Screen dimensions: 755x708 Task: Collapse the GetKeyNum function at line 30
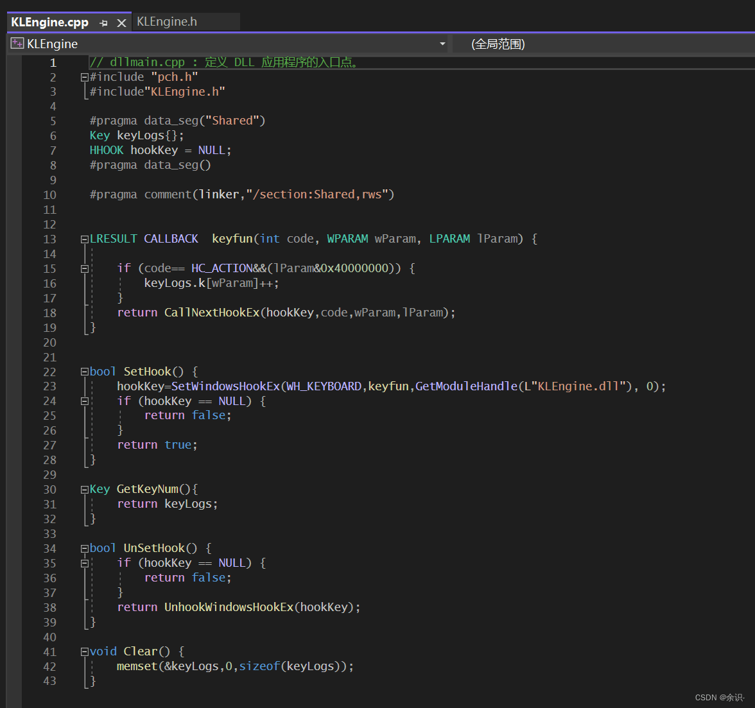point(84,490)
